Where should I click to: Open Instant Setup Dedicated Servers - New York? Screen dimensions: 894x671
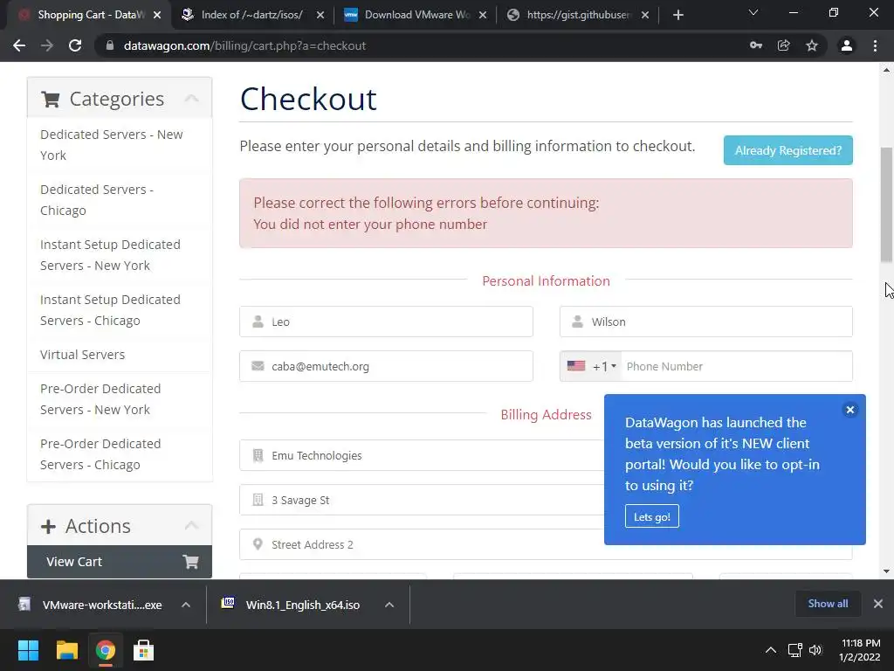click(120, 255)
